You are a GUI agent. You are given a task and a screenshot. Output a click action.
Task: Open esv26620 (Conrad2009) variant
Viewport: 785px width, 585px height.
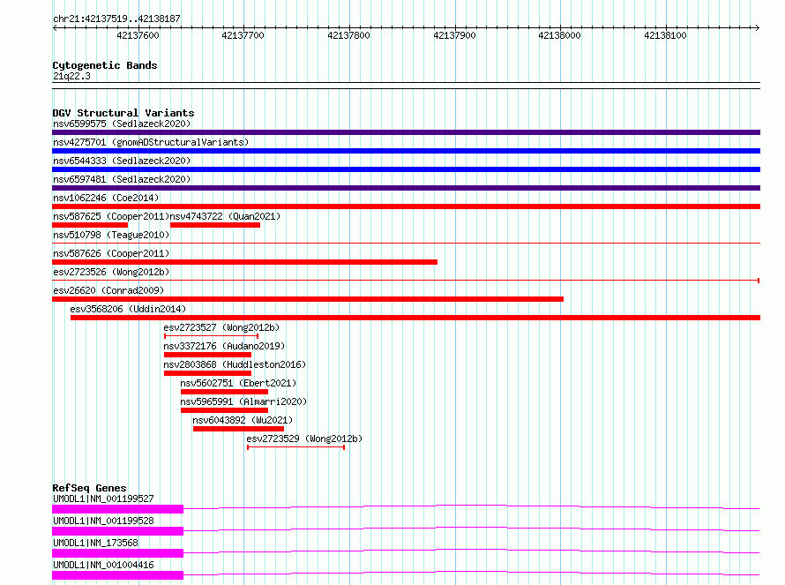(108, 290)
